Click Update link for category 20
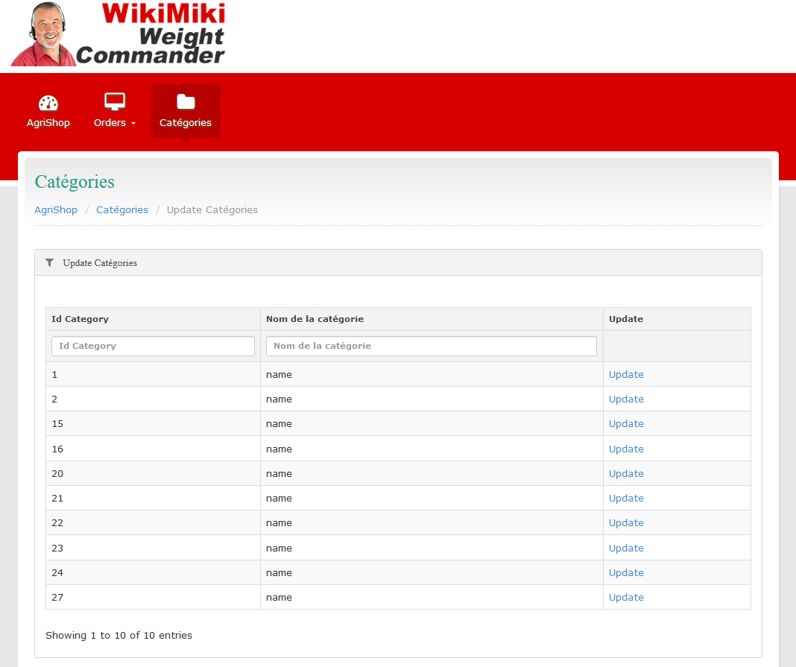Viewport: 796px width, 667px height. pos(626,473)
